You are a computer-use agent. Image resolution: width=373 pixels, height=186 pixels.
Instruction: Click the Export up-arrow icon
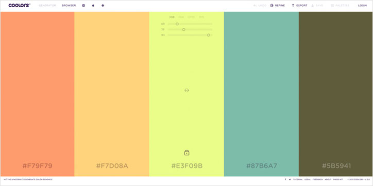pyautogui.click(x=293, y=6)
